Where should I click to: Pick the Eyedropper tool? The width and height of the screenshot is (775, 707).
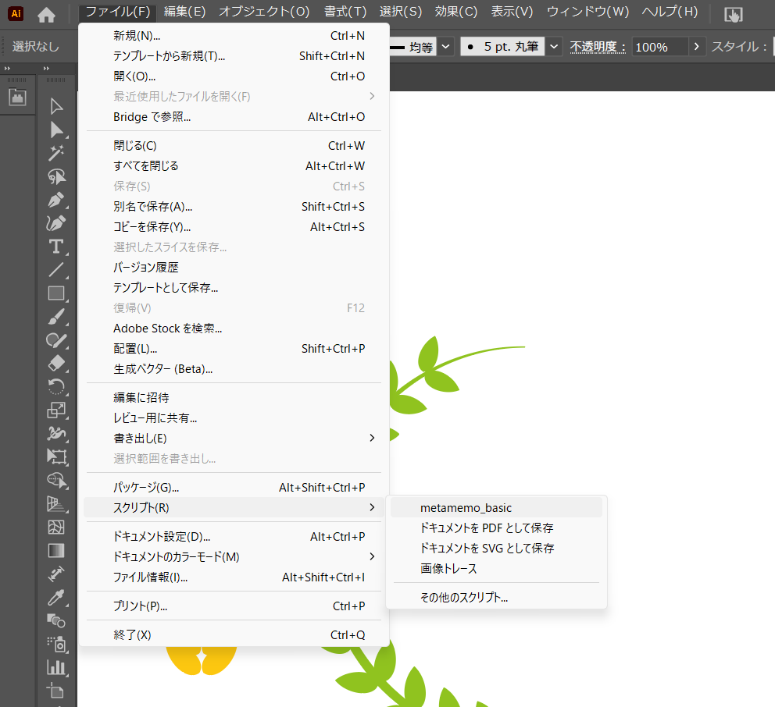[56, 597]
